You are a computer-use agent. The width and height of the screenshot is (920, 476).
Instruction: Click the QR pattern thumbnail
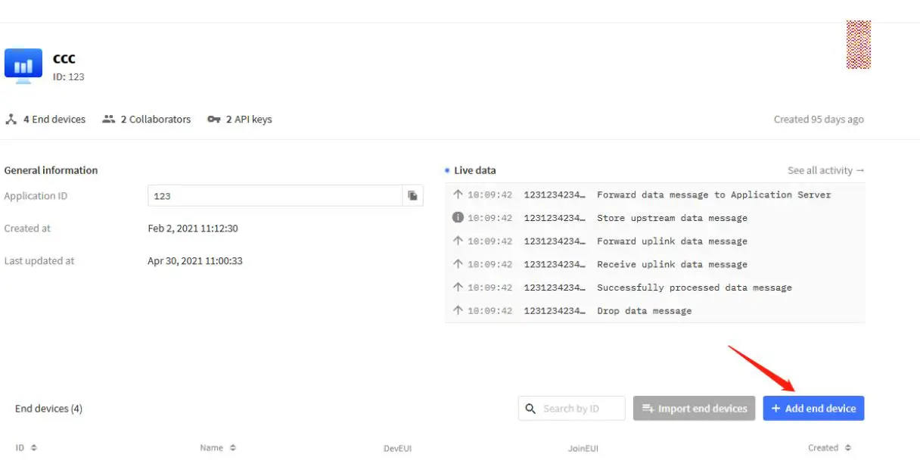point(858,45)
